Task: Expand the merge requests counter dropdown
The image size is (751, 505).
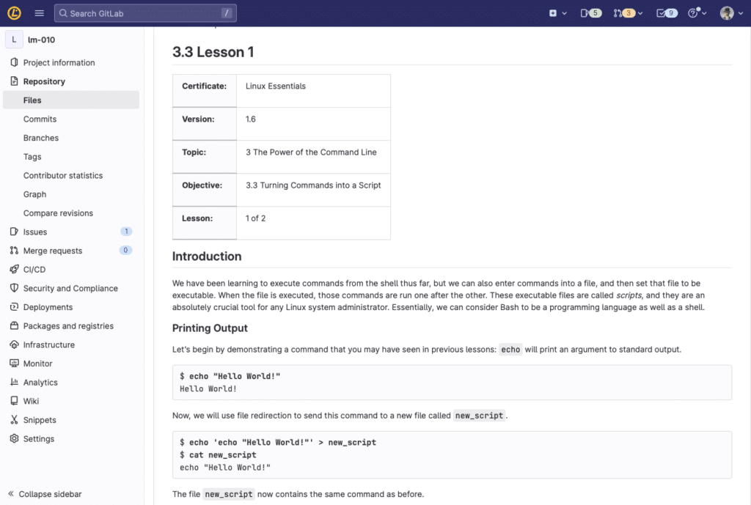Action: tap(628, 13)
